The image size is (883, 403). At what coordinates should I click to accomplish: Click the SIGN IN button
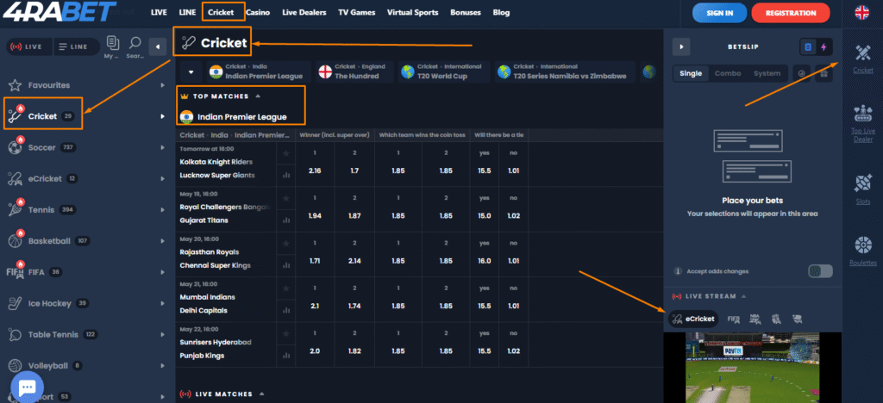[x=720, y=13]
